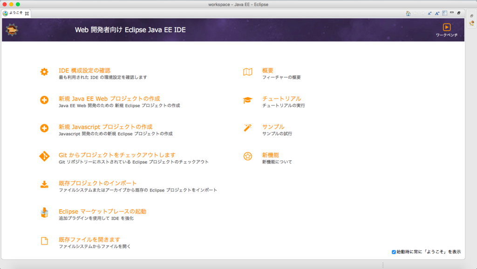Viewport: 477px width, 269px height.
Task: Open the Java EE perspective icon at right
Action: pos(471,23)
